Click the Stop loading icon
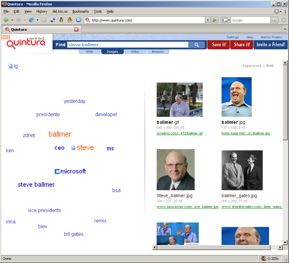 (x=44, y=20)
